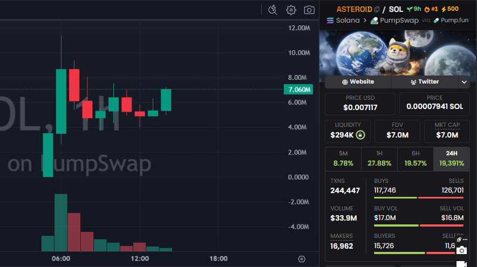The image size is (477, 267).
Task: Click the TXNS 244,447 value
Action: pos(345,190)
